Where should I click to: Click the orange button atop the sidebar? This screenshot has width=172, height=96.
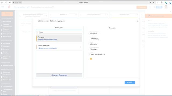(7, 14)
